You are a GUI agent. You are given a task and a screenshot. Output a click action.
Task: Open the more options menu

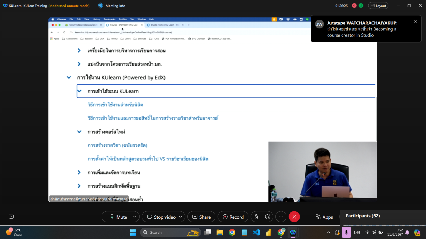pyautogui.click(x=281, y=217)
